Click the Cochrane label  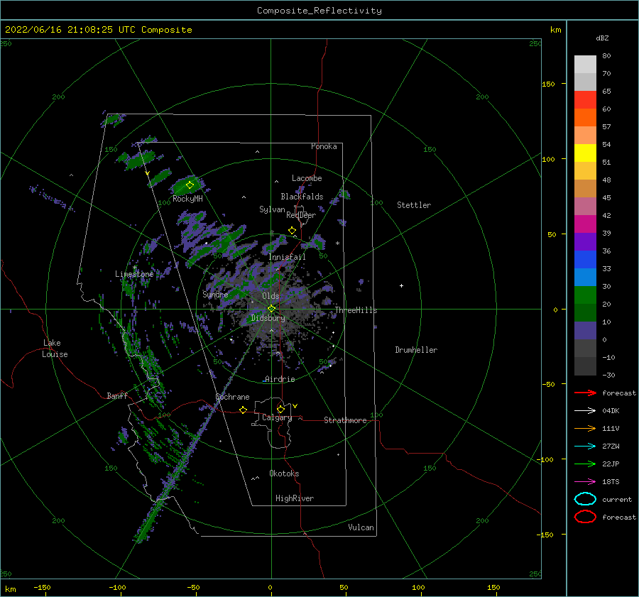[232, 397]
